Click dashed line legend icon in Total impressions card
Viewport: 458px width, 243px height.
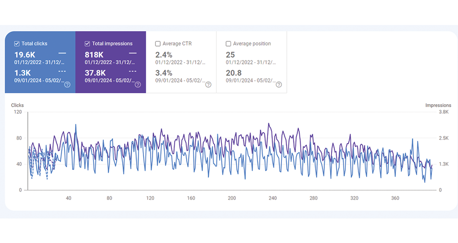click(x=133, y=72)
